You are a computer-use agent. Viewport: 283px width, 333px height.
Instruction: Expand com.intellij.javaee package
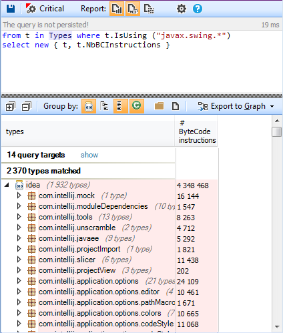tap(19, 238)
